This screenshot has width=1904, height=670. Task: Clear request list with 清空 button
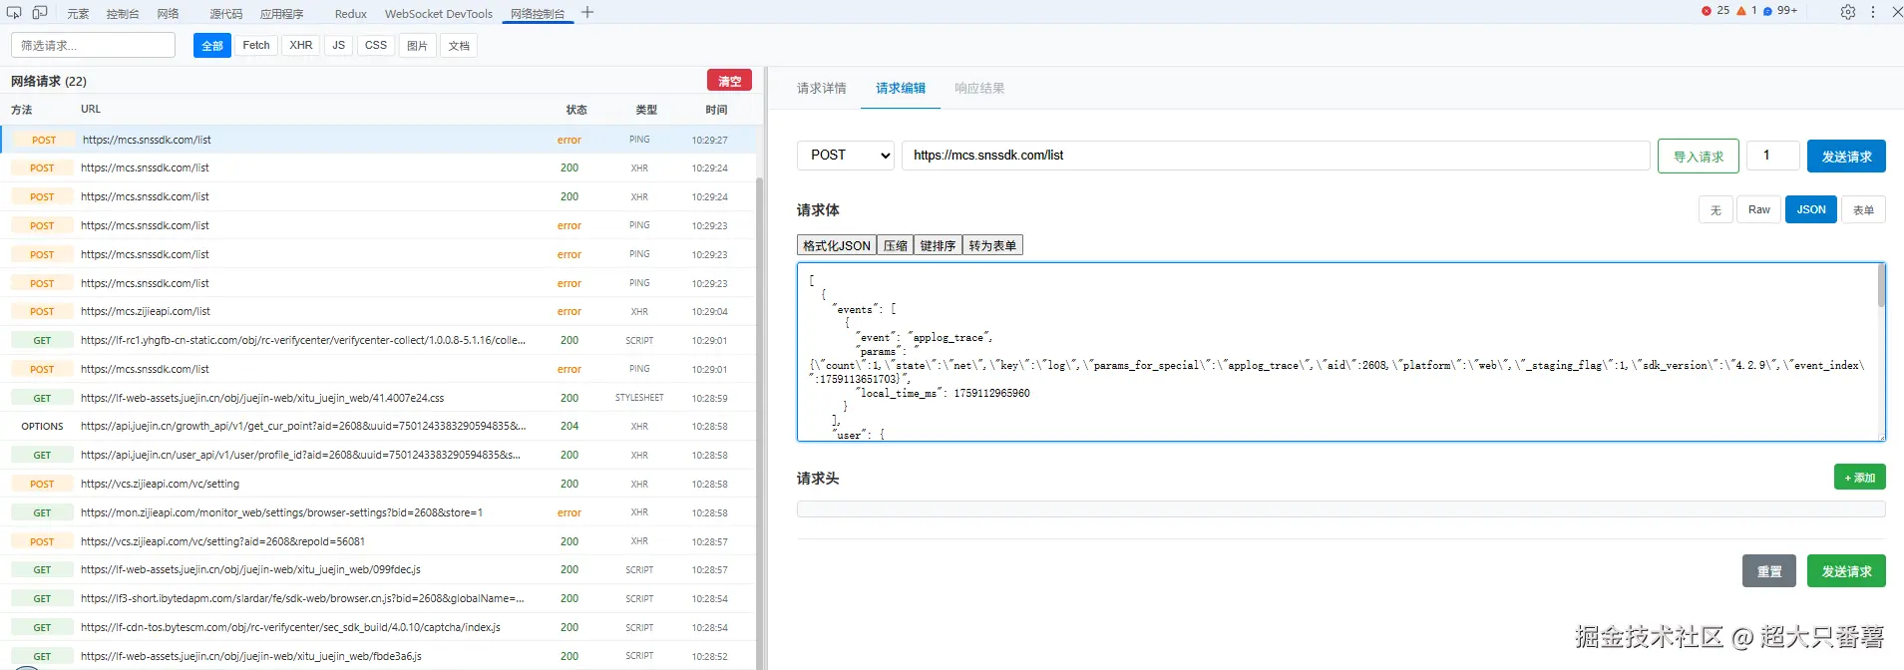click(730, 81)
